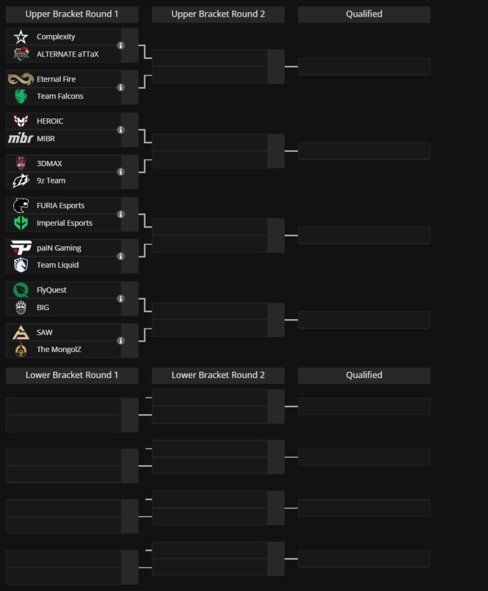Open info icon for Eternal Fire vs Team Falcons
This screenshot has height=591, width=488.
click(121, 88)
